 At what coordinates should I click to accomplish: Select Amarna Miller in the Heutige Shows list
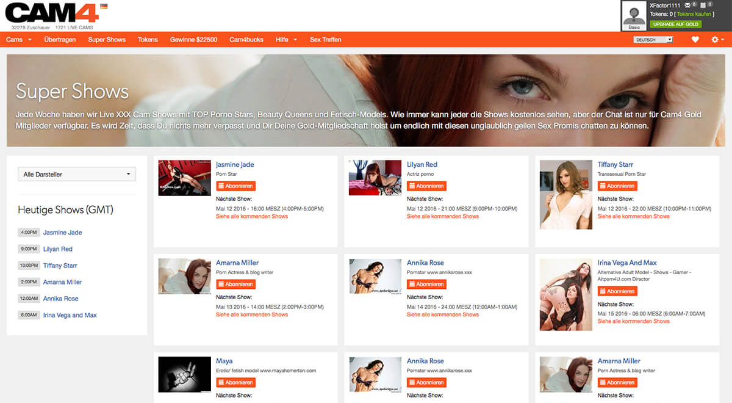[62, 282]
